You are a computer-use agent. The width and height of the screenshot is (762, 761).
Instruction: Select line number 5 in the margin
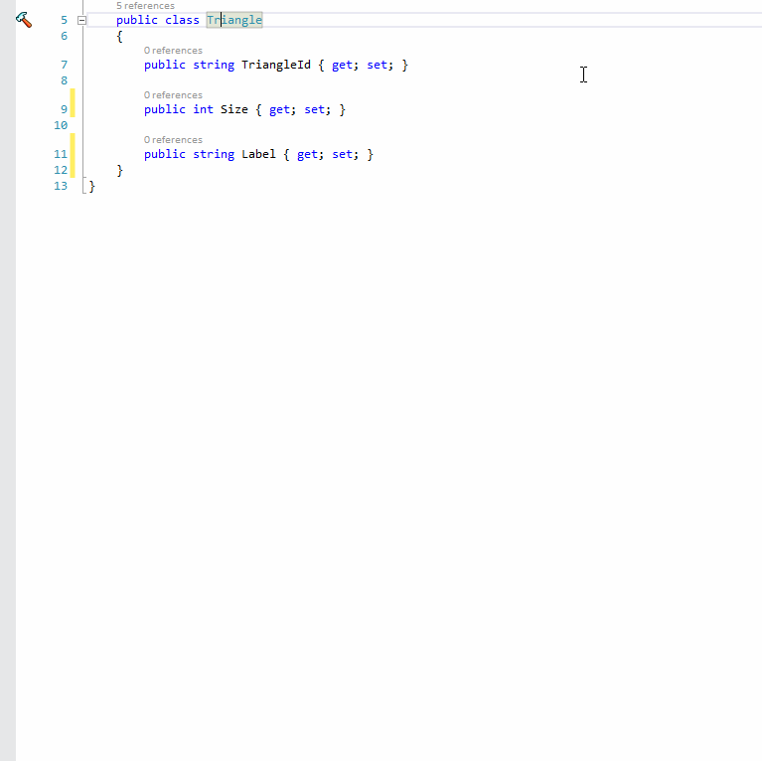pos(65,21)
